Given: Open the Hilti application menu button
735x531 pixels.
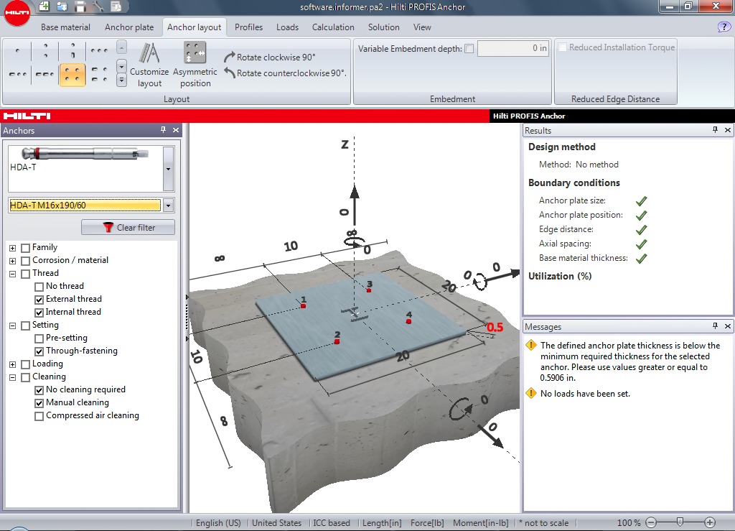Looking at the screenshot, I should coord(17,13).
